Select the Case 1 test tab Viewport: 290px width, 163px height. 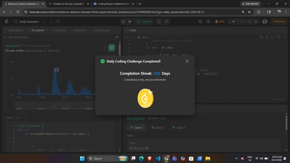coord(136,128)
